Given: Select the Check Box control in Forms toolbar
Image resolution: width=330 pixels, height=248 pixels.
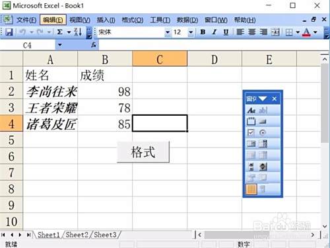Looking at the screenshot, I should (251, 132).
